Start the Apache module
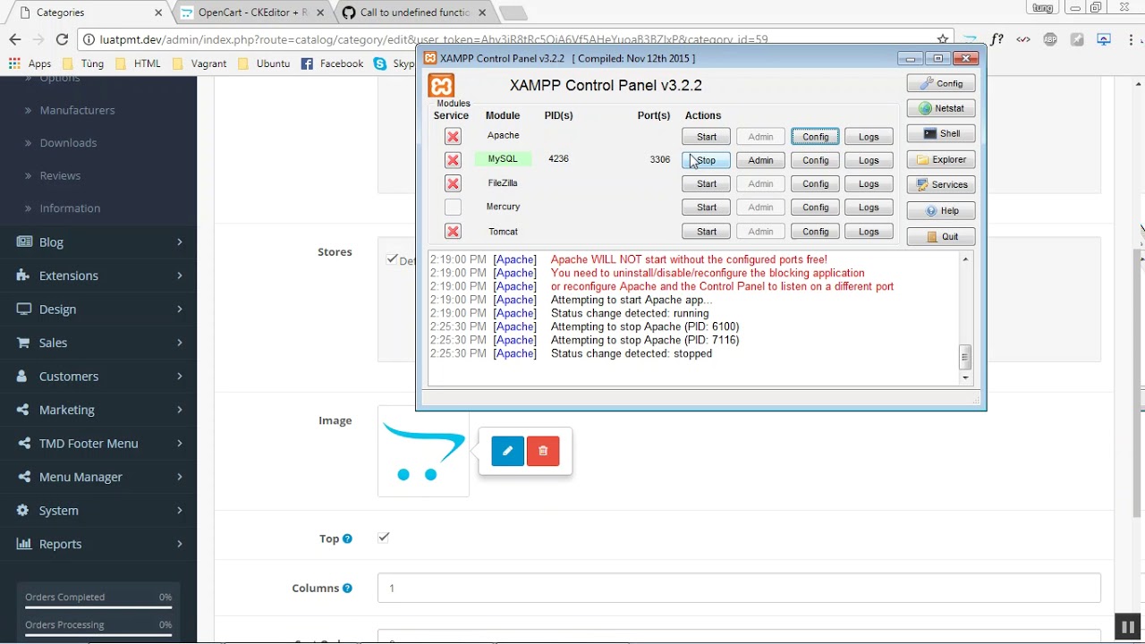The image size is (1145, 644). pyautogui.click(x=707, y=137)
